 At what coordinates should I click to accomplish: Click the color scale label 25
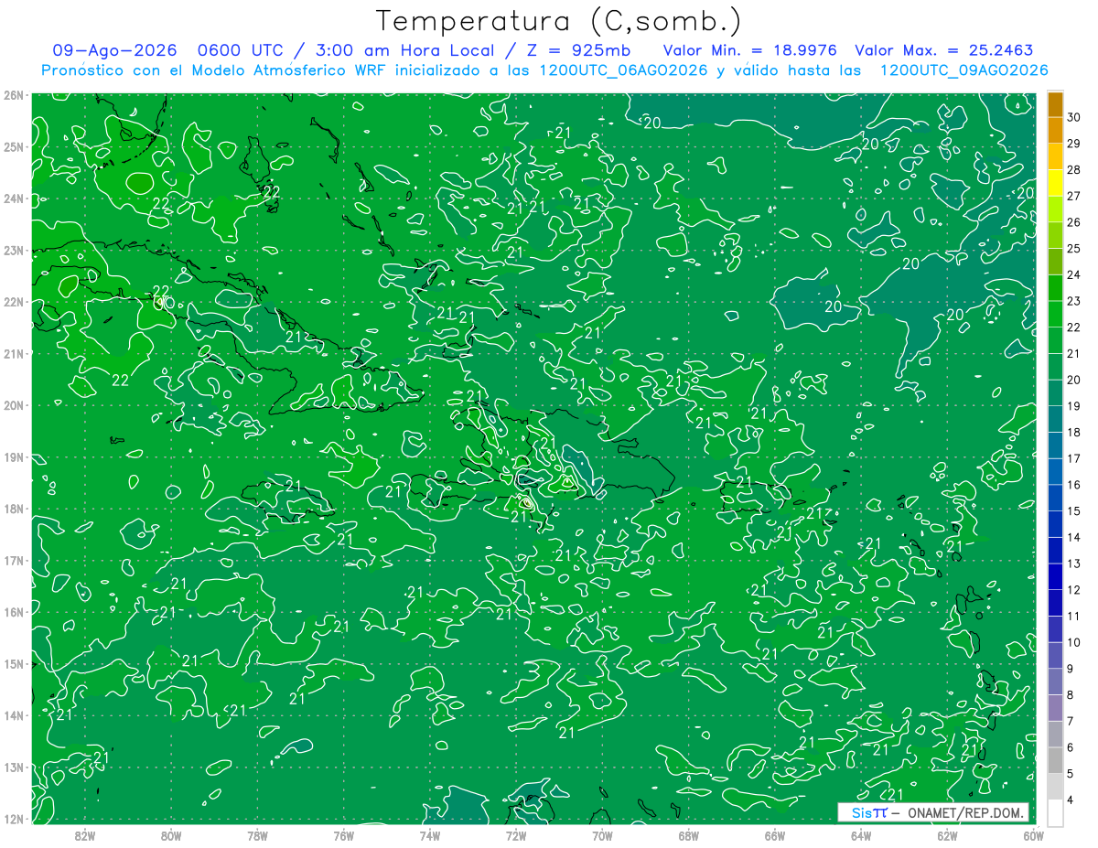coord(1073,248)
